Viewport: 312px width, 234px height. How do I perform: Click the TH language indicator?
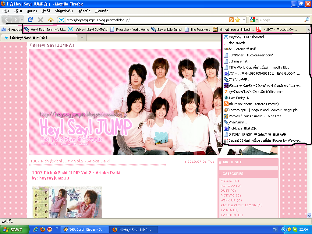(x=275, y=229)
